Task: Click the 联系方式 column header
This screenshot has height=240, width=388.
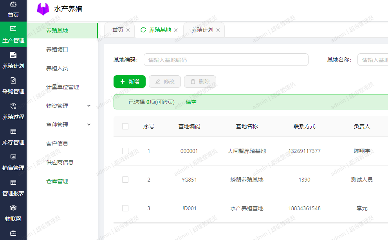Action: [x=304, y=126]
